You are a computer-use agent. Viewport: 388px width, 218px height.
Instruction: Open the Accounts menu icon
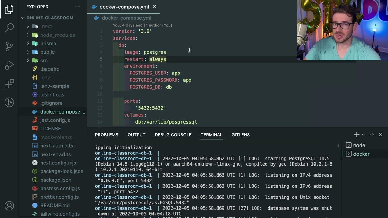pyautogui.click(x=9, y=206)
